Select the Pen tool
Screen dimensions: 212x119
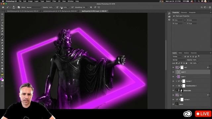[x=2, y=57]
